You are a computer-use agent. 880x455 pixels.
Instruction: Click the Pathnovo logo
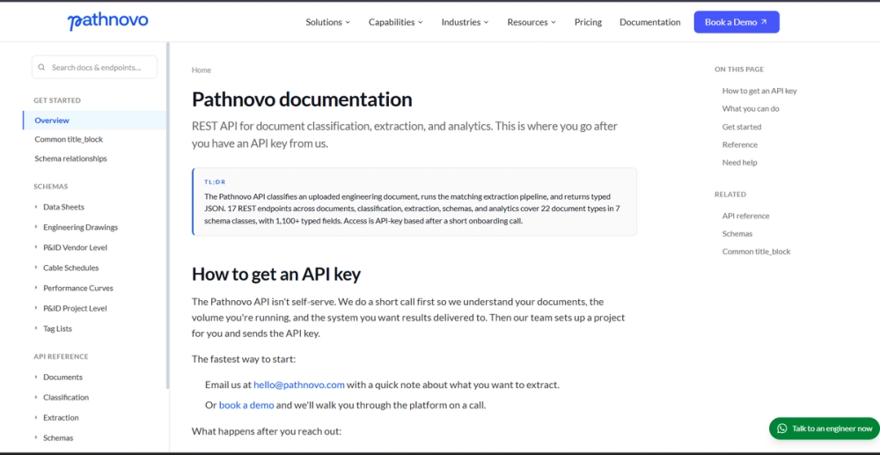click(x=107, y=21)
